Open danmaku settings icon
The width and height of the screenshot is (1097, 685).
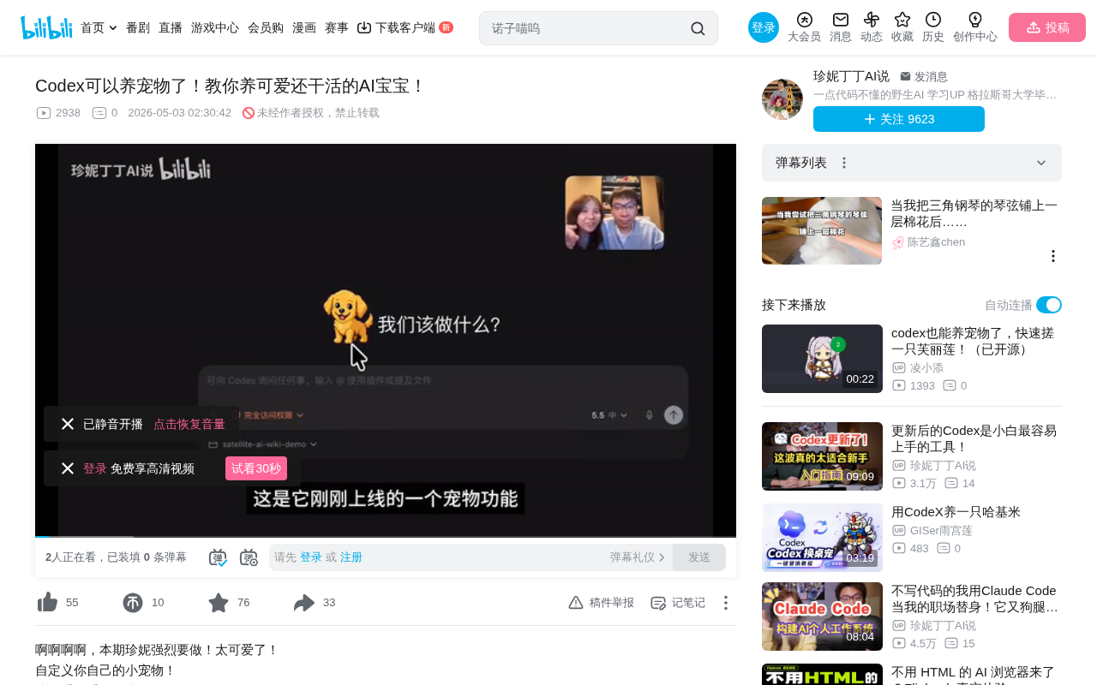click(249, 557)
